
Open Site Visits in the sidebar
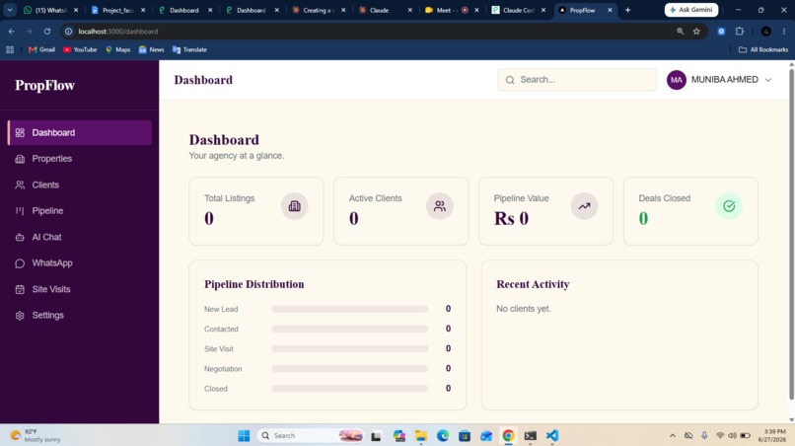(x=80, y=289)
